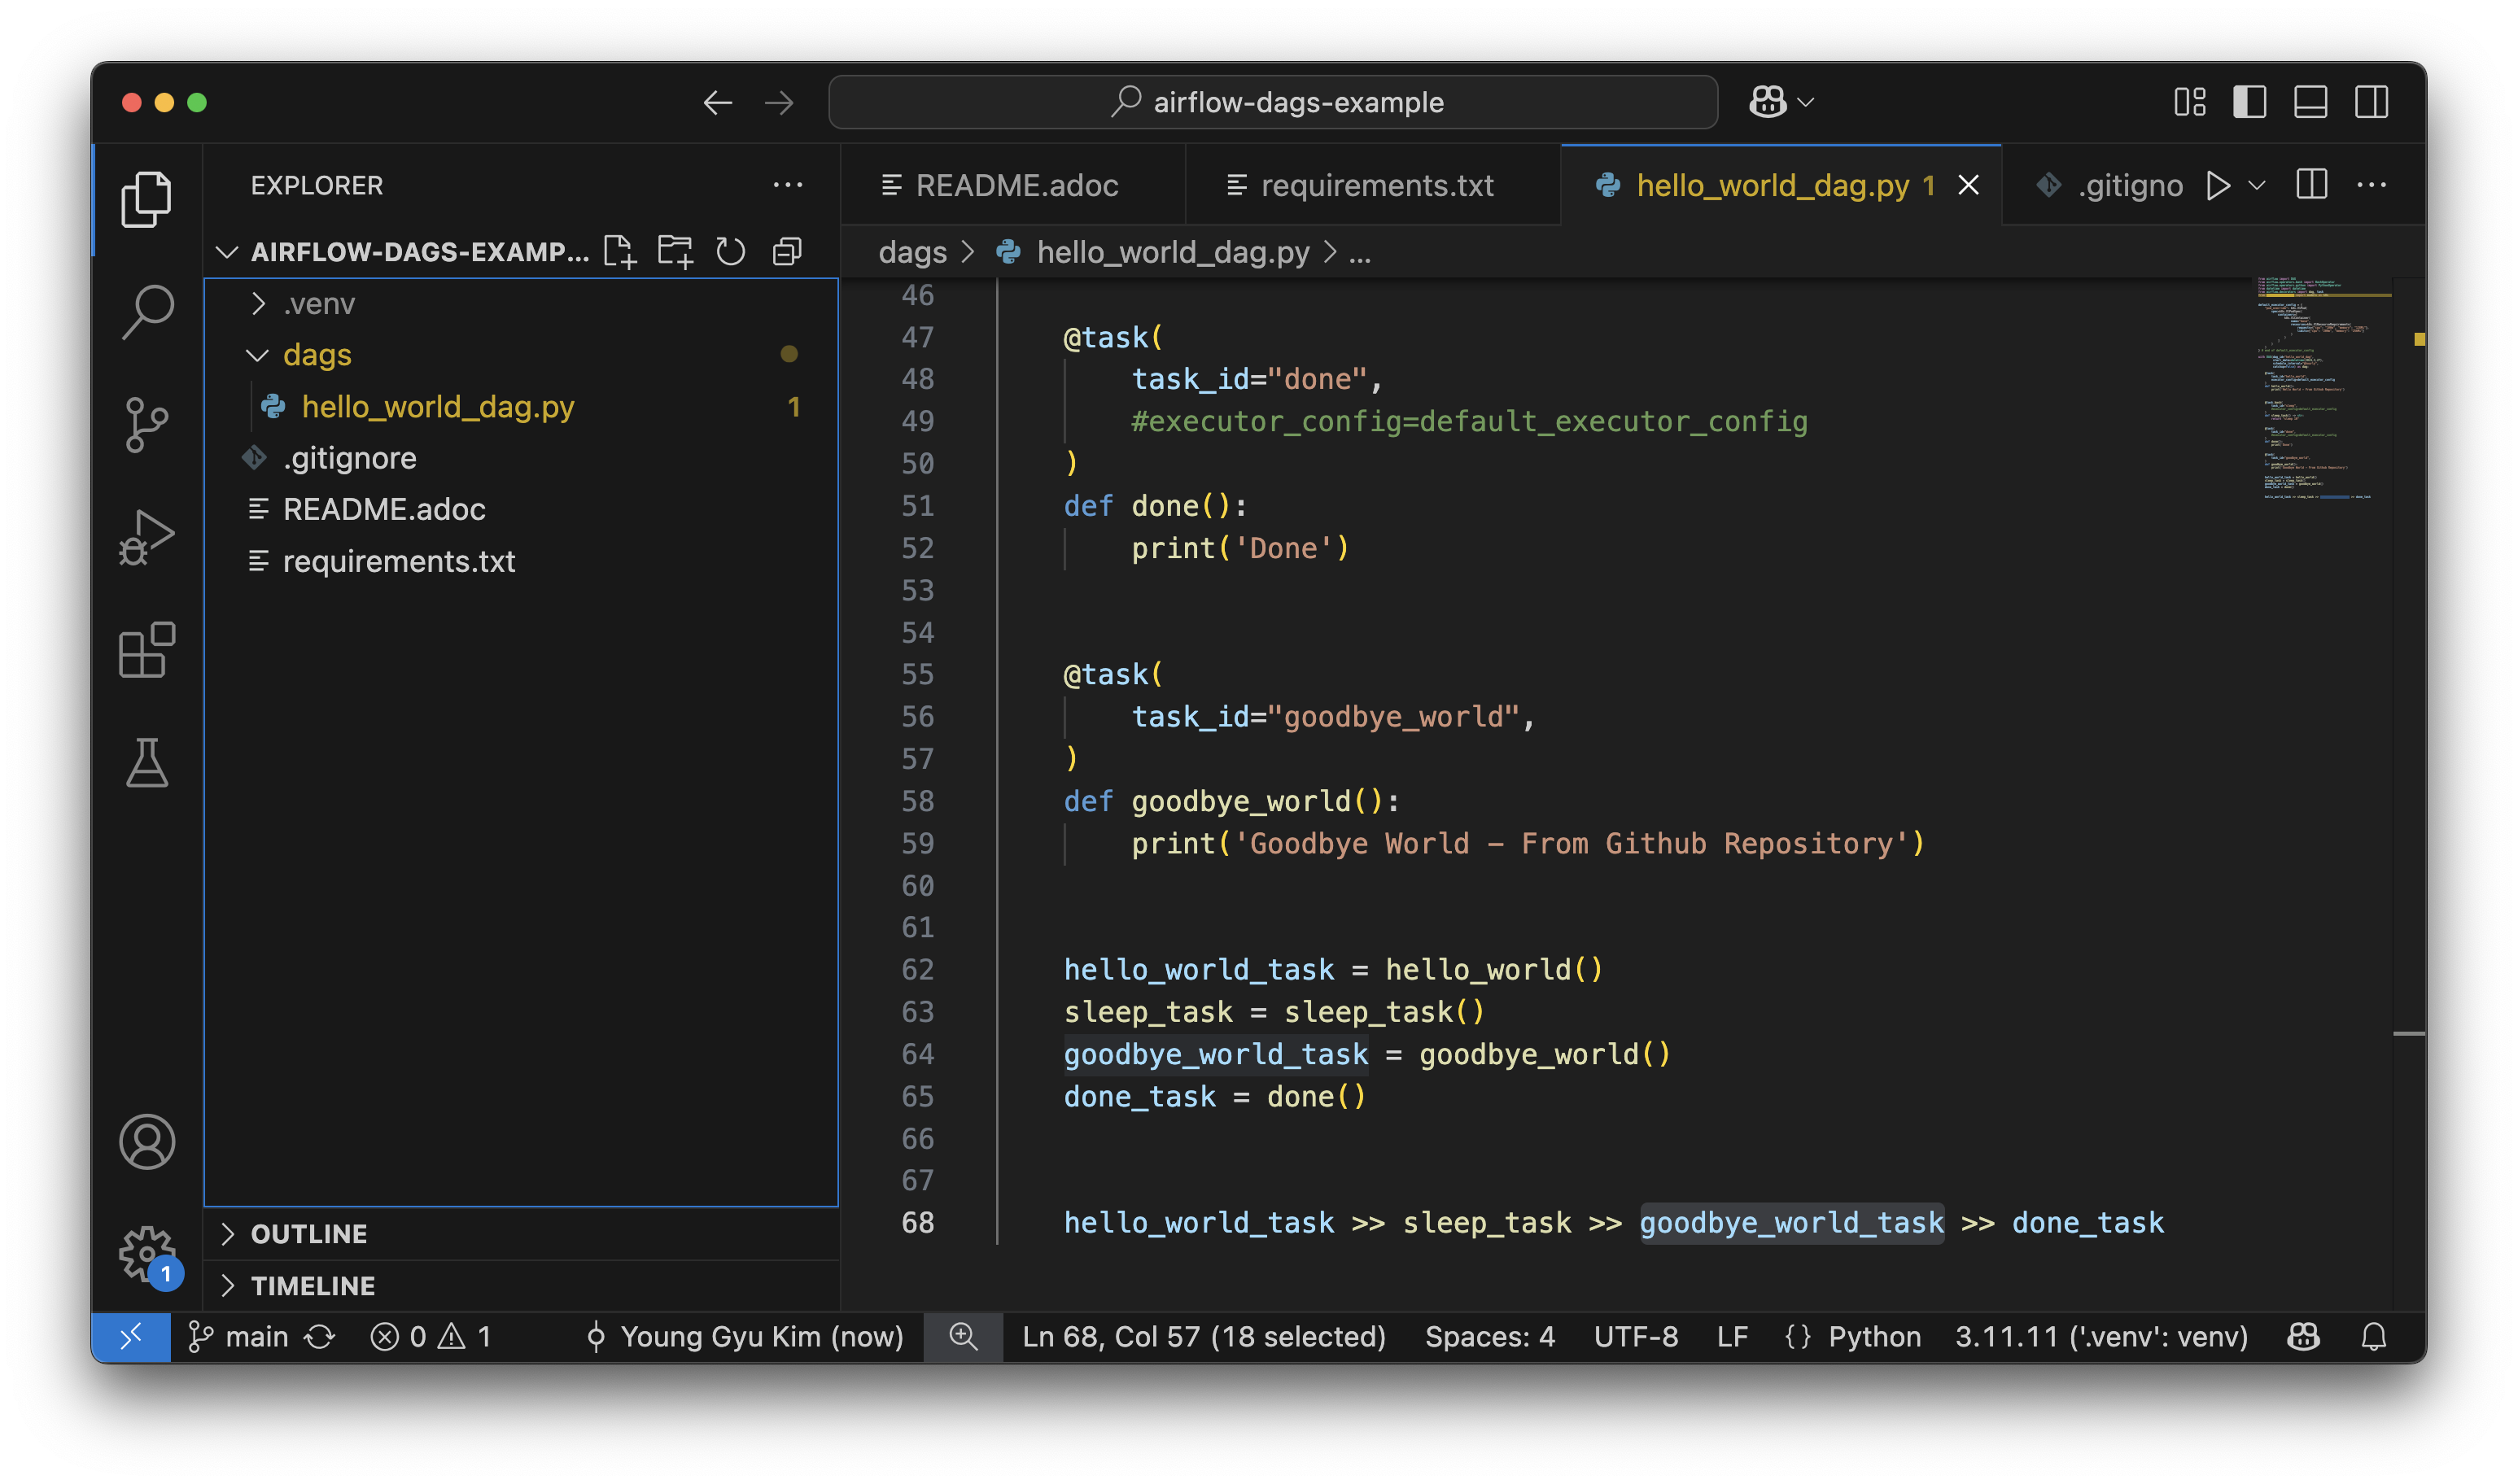Click done_task at end of line 68

coord(2087,1222)
